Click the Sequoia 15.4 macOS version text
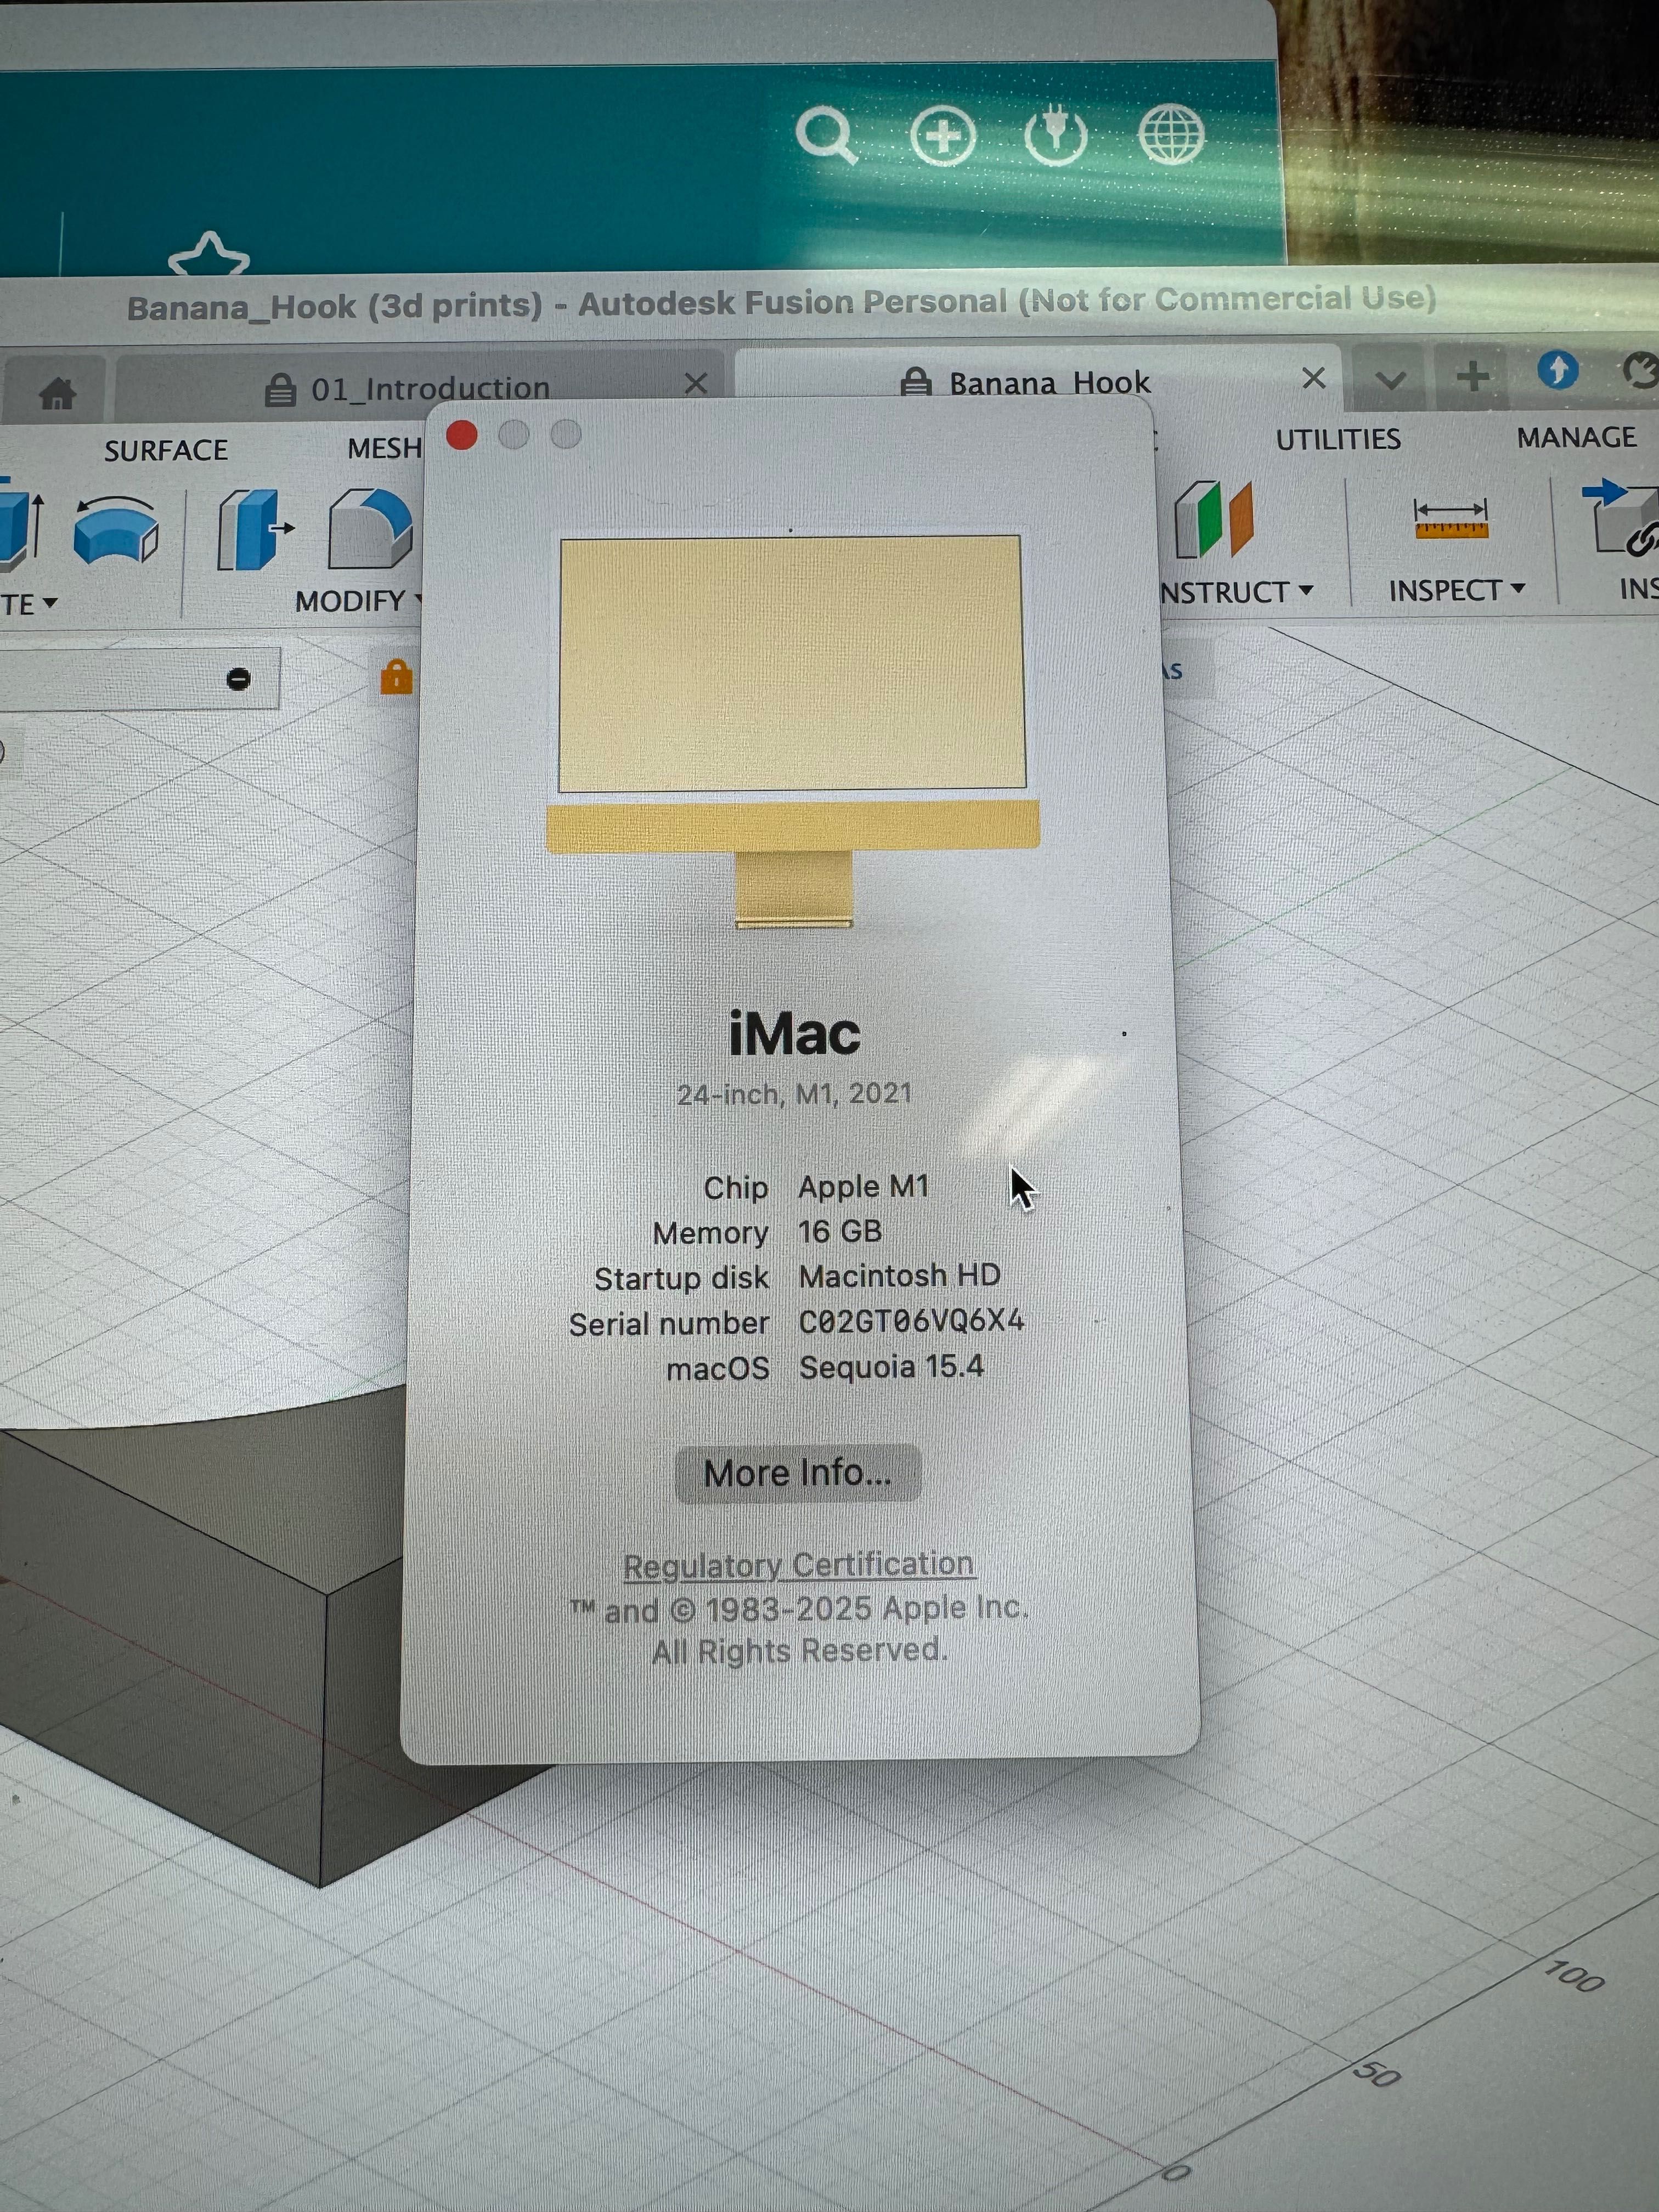The height and width of the screenshot is (2212, 1659). [891, 1367]
